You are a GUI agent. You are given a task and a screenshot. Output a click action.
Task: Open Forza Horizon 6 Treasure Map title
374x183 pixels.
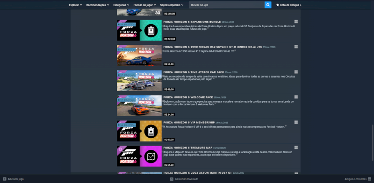tap(188, 148)
